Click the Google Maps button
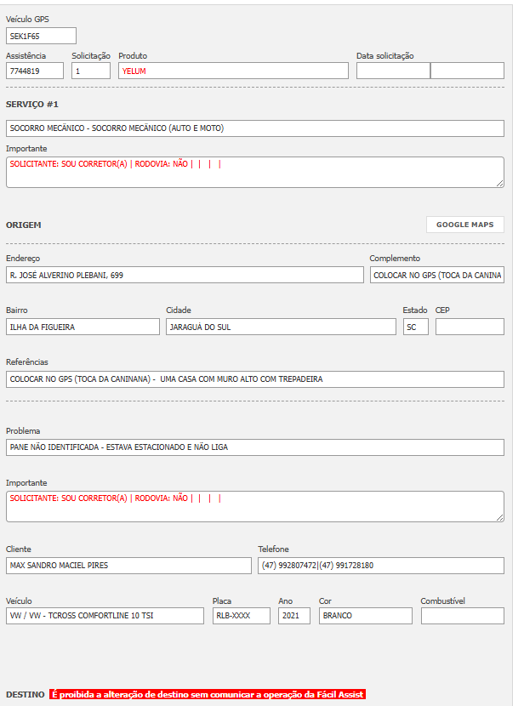The height and width of the screenshot is (706, 524). click(x=464, y=225)
